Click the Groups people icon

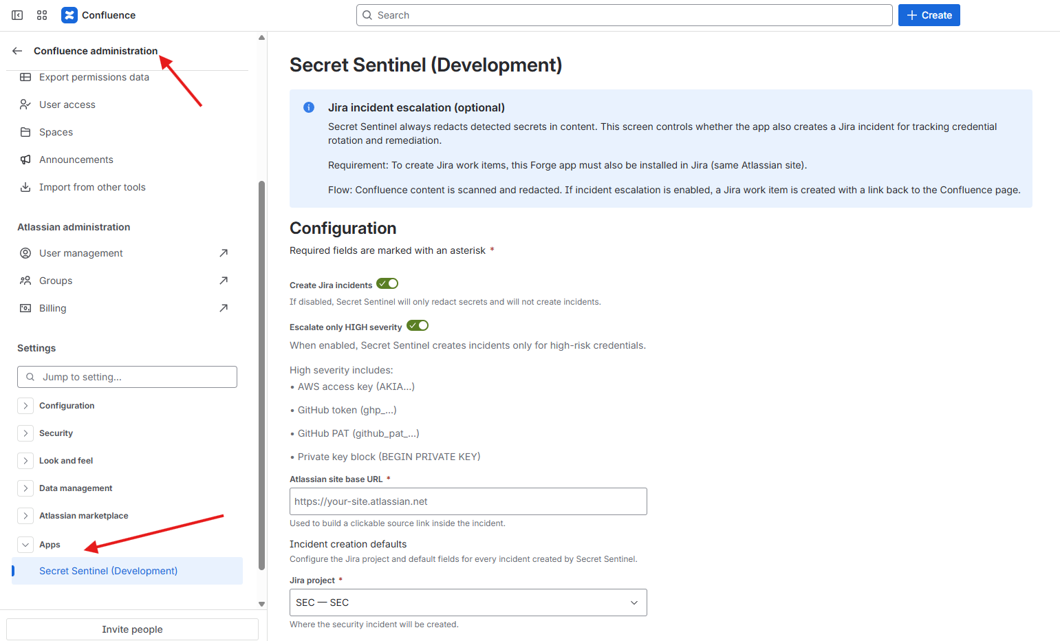(25, 280)
